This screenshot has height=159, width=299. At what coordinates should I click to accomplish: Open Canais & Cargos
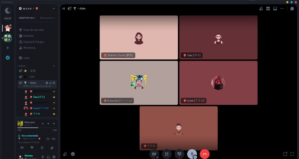[x=37, y=42]
